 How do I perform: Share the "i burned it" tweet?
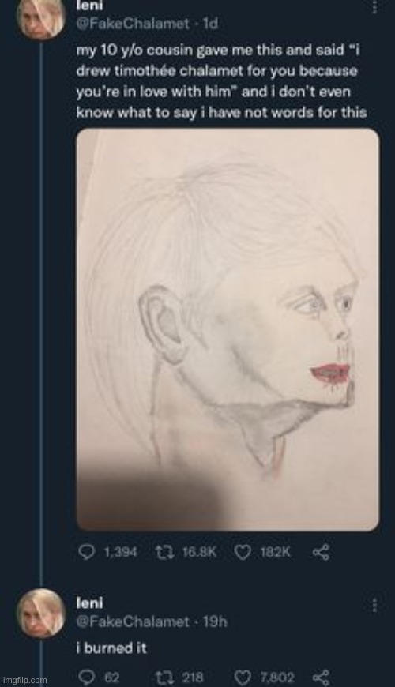(x=321, y=678)
